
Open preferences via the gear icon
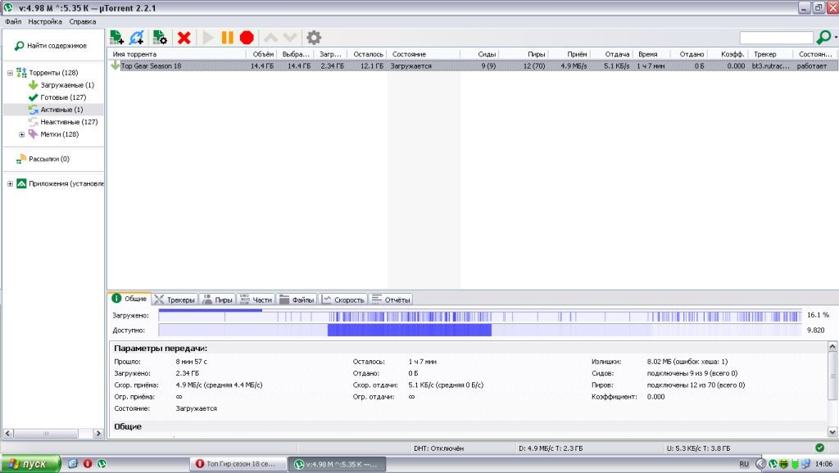click(x=313, y=38)
